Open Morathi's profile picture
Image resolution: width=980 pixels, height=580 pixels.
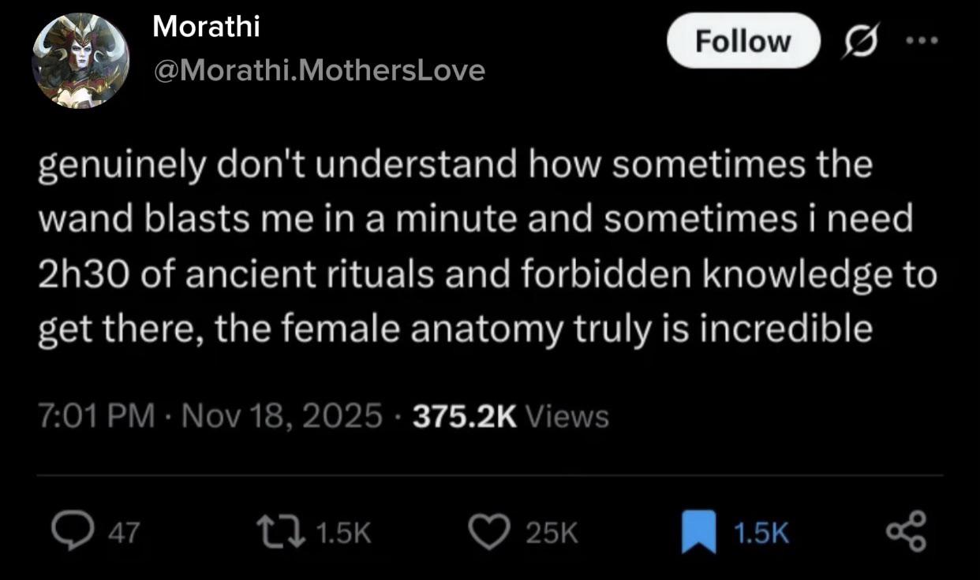point(81,61)
